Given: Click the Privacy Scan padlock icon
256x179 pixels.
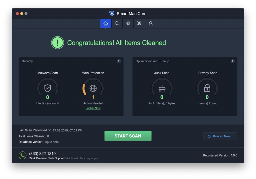Looking at the screenshot, I should 207,88.
